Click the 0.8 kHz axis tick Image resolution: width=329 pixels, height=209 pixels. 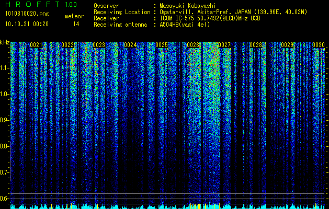tap(5, 146)
